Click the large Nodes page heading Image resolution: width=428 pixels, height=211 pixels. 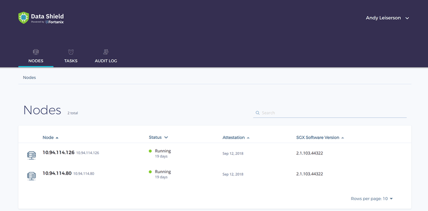click(42, 110)
